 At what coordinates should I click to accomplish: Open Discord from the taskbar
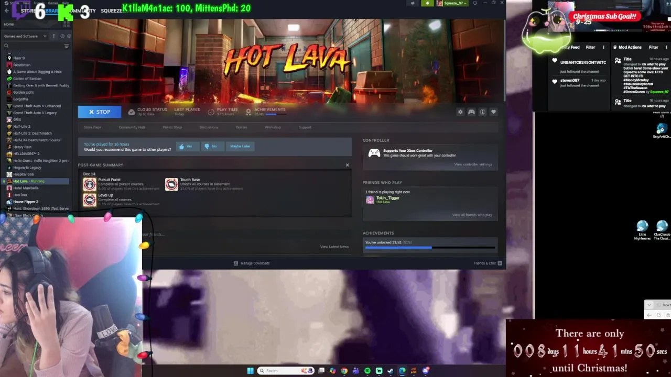[x=426, y=371]
